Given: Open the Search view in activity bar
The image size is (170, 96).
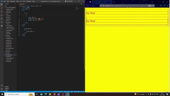Looking at the screenshot, I should (2, 8).
